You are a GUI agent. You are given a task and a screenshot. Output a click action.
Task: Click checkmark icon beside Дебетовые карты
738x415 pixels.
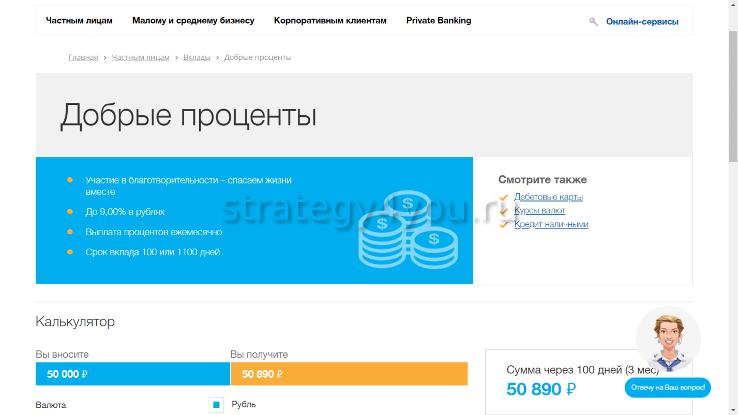[504, 197]
